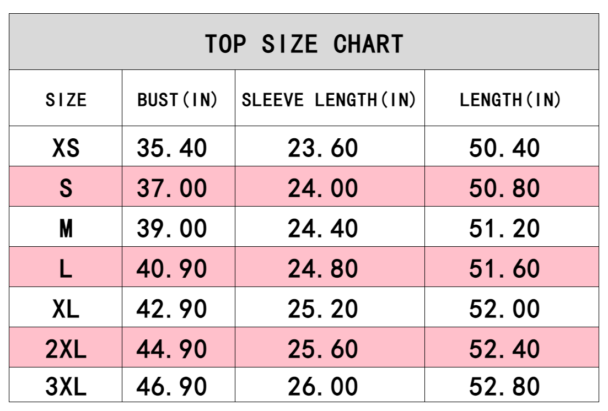Screen dimensions: 608x411
Task: Click the S size row label
Action: [66, 188]
